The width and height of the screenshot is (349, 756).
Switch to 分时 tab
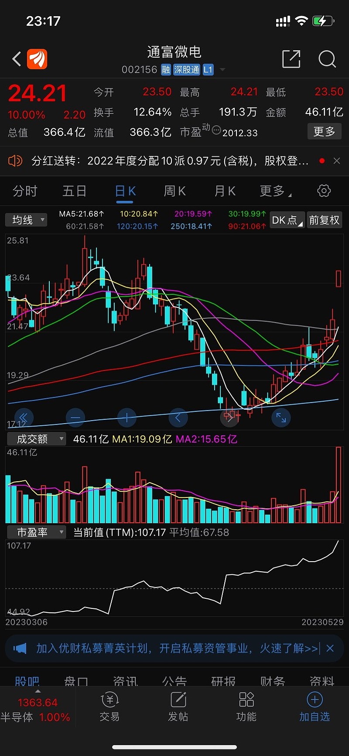coord(25,191)
